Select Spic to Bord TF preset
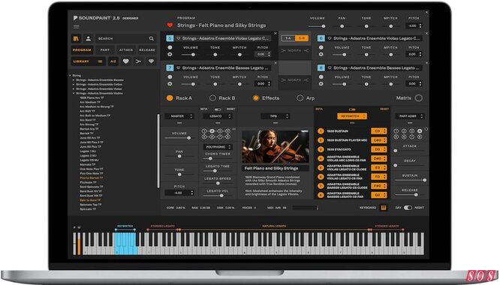 pyautogui.click(x=90, y=200)
